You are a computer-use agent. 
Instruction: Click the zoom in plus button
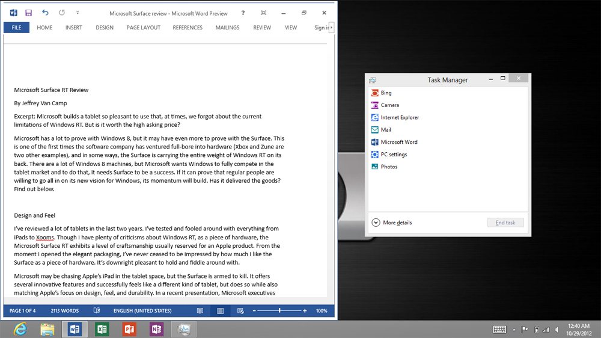(x=305, y=311)
